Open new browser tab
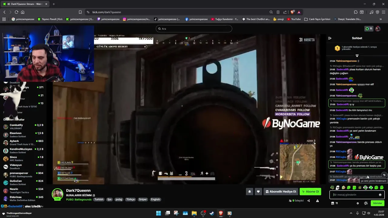 click(x=54, y=4)
